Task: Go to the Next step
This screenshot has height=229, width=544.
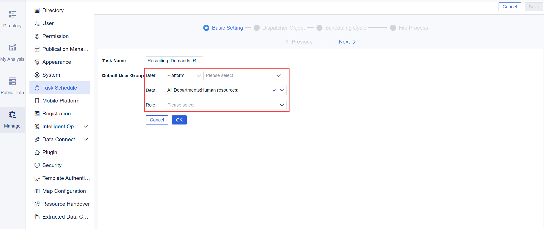Action: pos(347,42)
